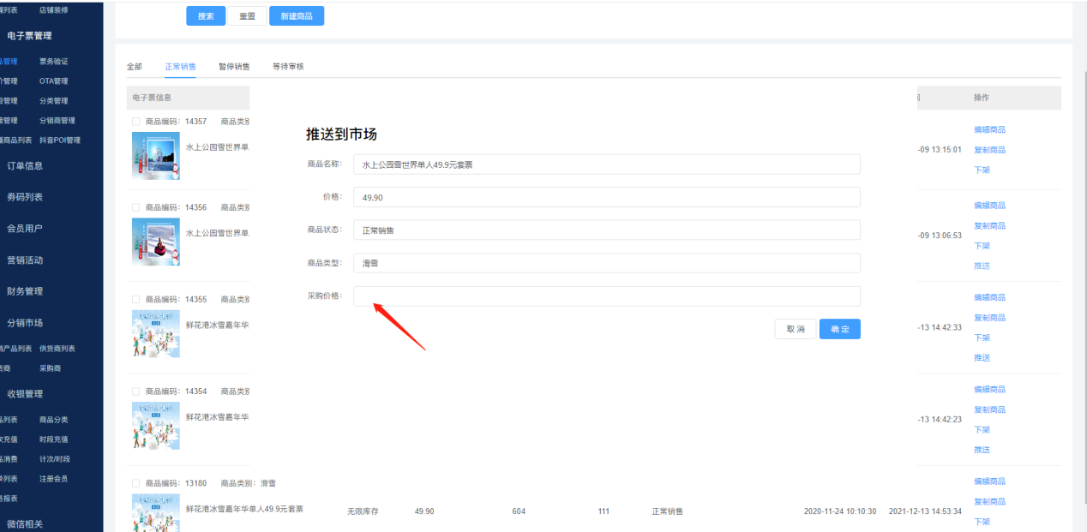Image resolution: width=1087 pixels, height=532 pixels.
Task: Tick the checkbox for product 14357
Action: coord(136,122)
